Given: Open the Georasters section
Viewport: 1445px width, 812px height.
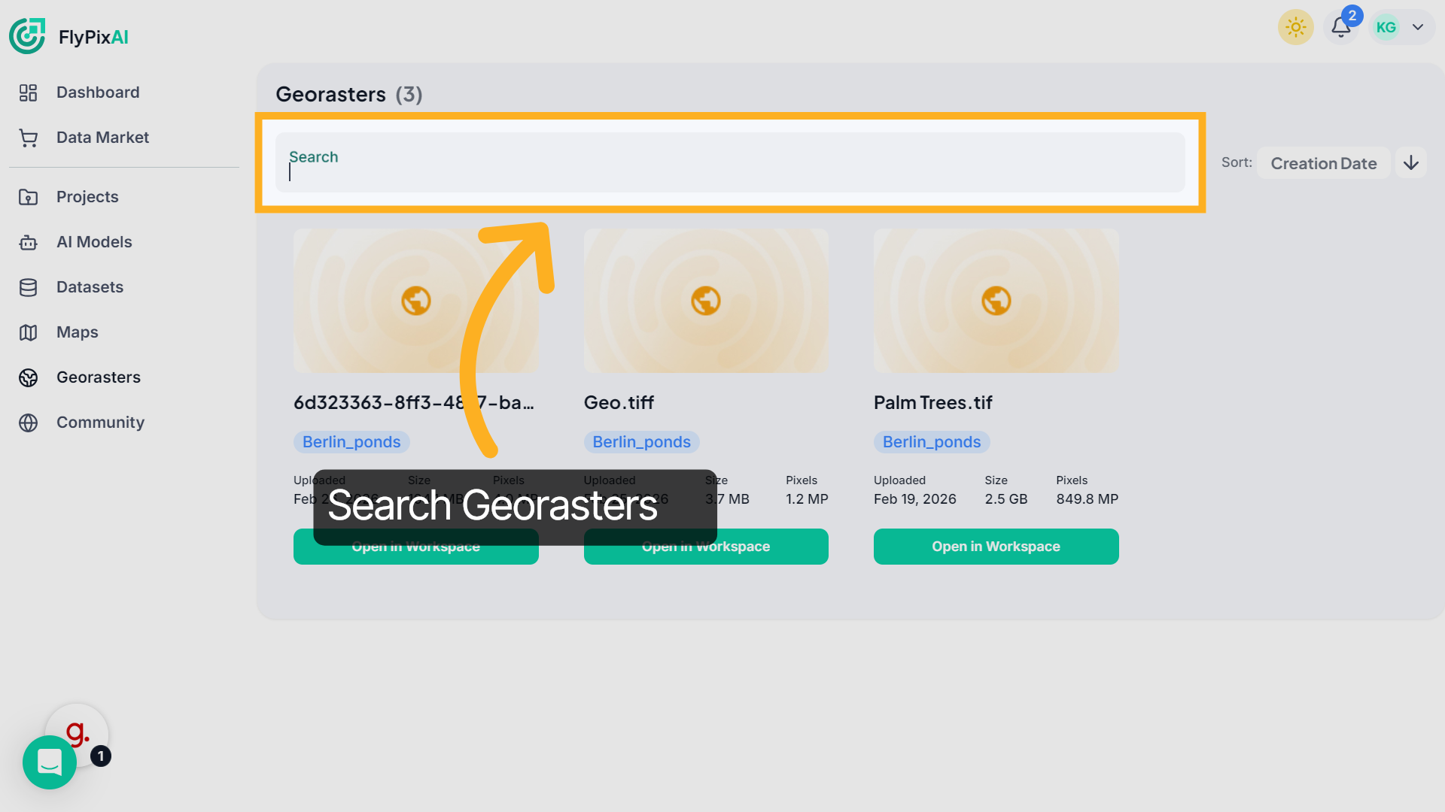Looking at the screenshot, I should (x=99, y=377).
